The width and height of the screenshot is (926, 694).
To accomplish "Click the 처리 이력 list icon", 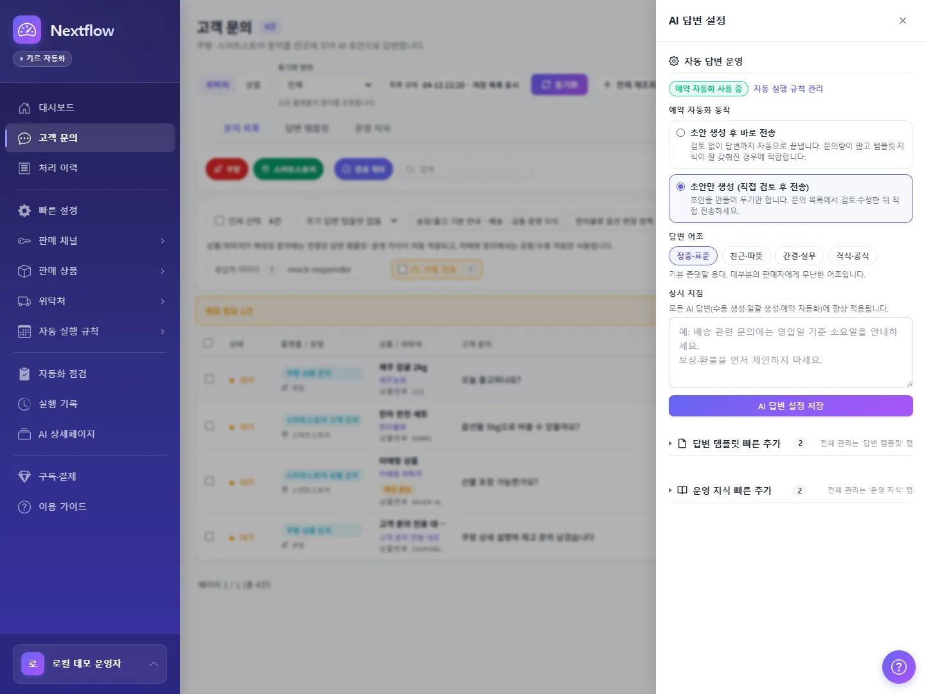I will coord(24,168).
